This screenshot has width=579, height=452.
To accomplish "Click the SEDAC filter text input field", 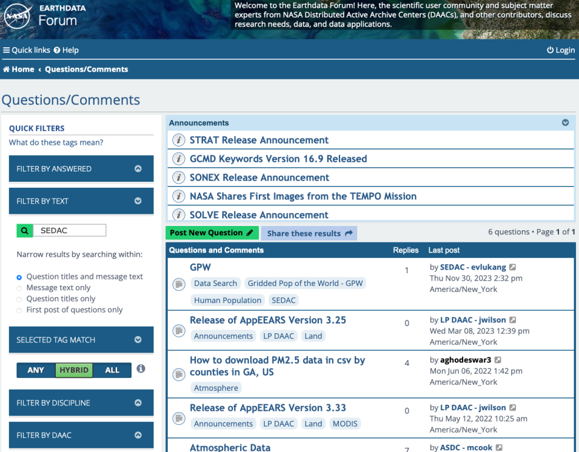I will pos(70,231).
